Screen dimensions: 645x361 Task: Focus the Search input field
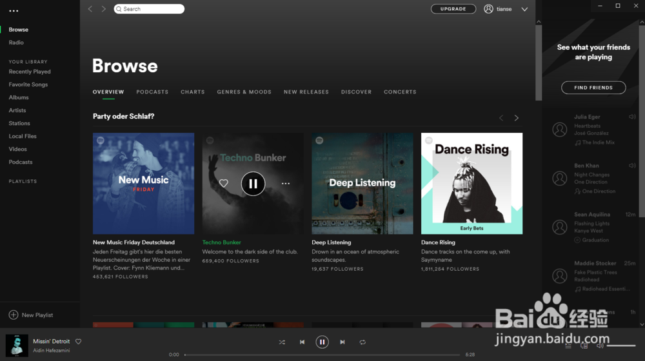pos(149,8)
